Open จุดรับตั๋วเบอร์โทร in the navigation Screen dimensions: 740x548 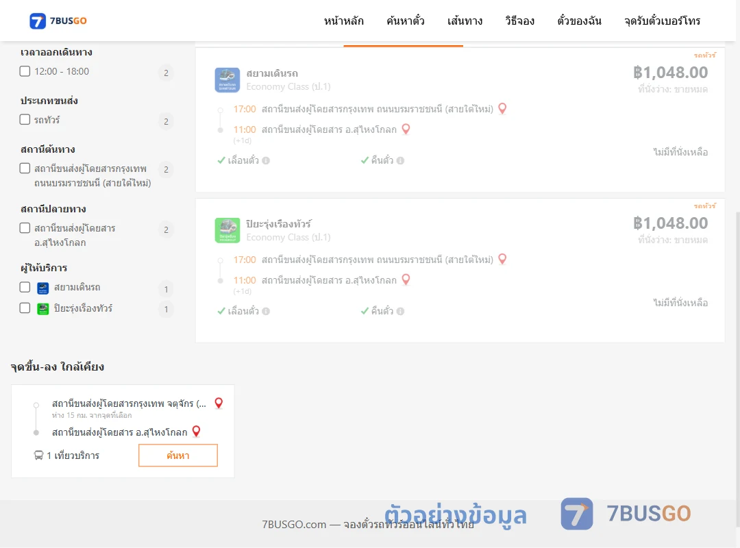point(662,21)
